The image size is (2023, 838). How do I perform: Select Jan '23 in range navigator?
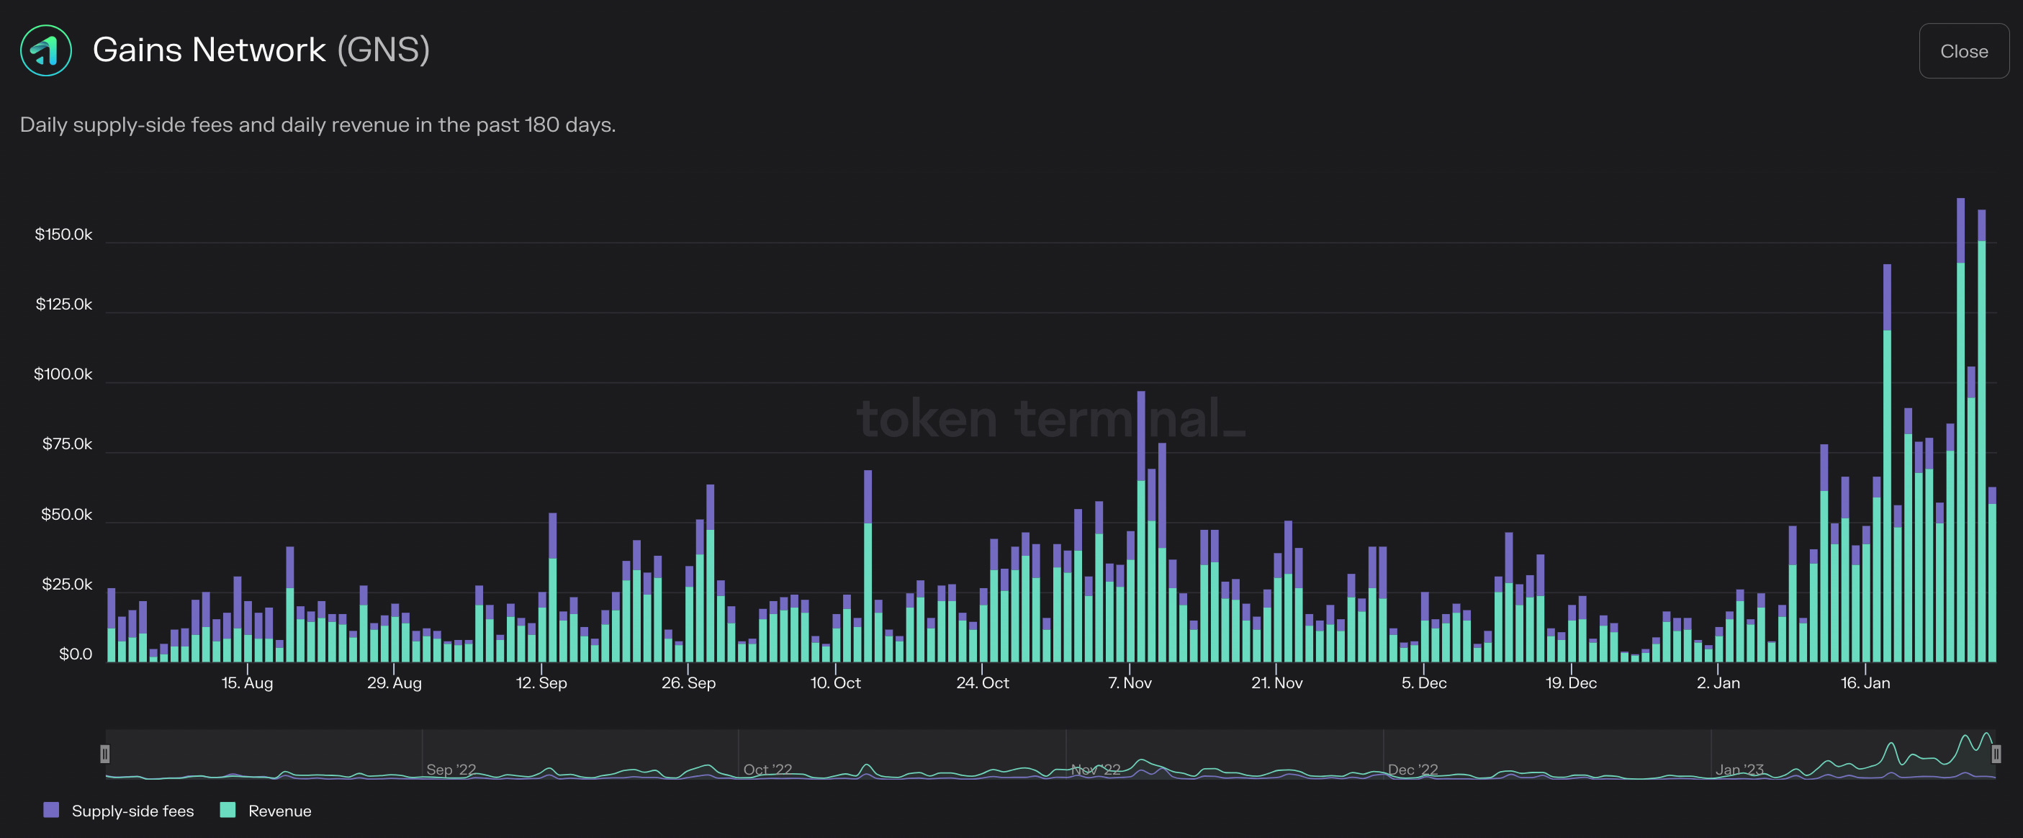pyautogui.click(x=1739, y=769)
